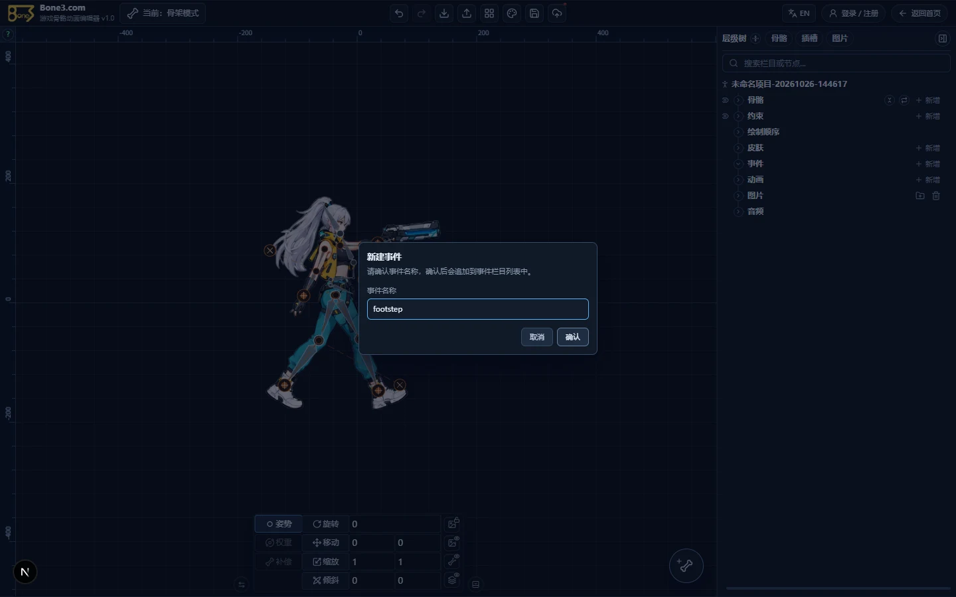Screen dimensions: 956x597
Task: Click the help question mark icon
Action: pyautogui.click(x=8, y=34)
